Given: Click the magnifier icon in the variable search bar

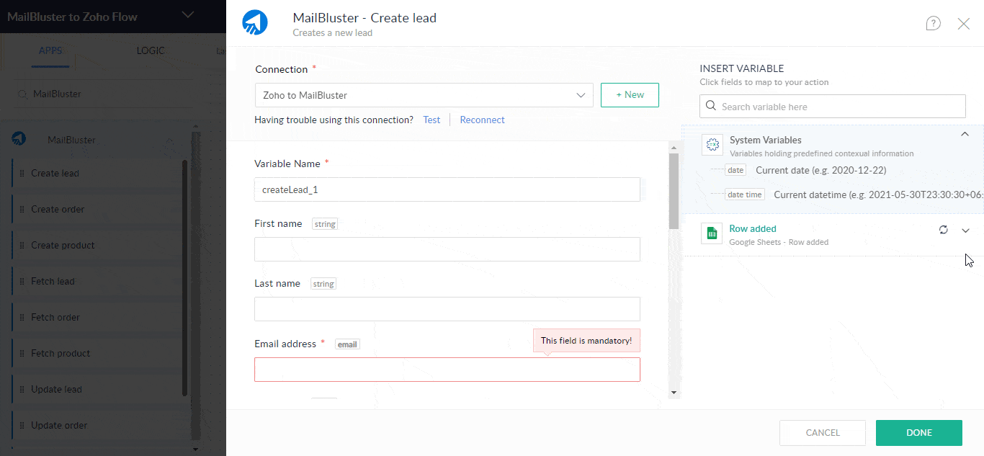Looking at the screenshot, I should 710,106.
